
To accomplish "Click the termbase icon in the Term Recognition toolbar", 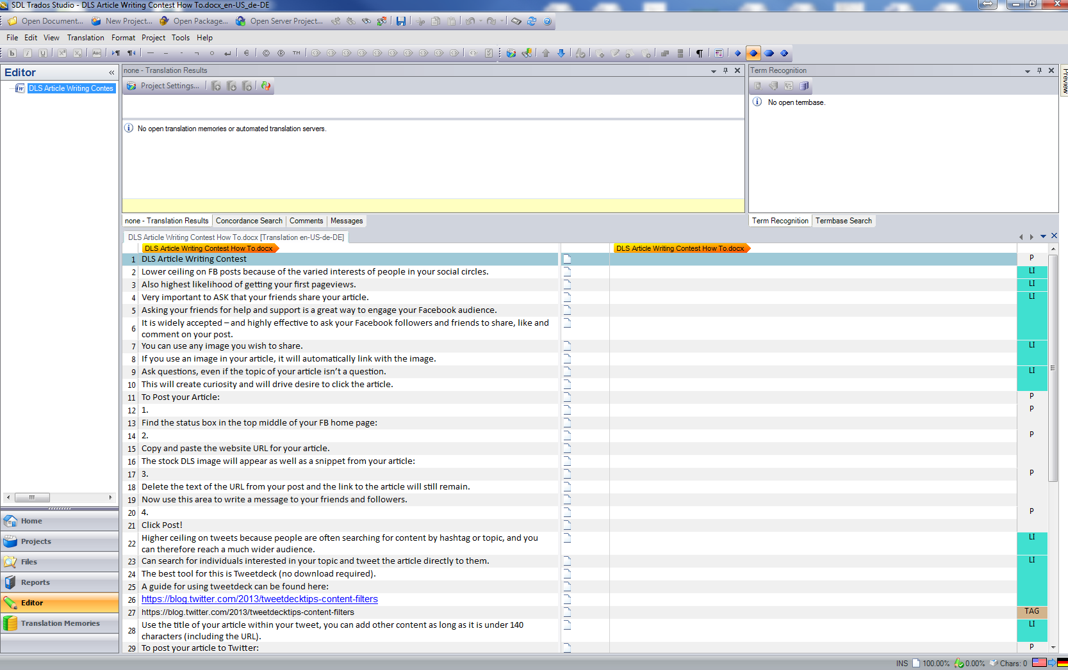I will point(804,86).
